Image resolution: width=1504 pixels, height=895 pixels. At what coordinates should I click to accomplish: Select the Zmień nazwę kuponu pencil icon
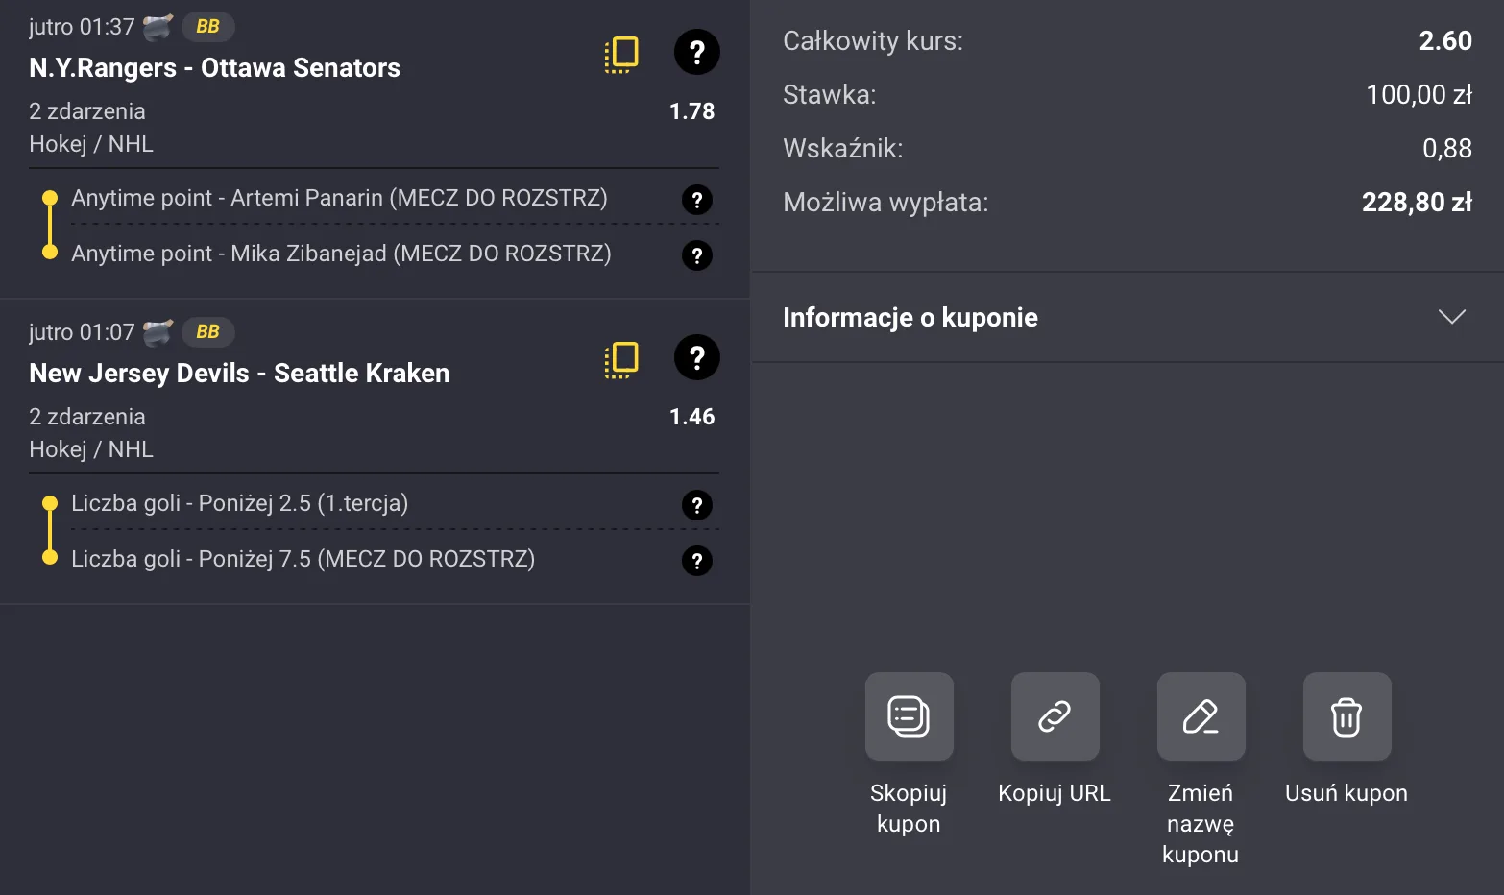click(x=1201, y=716)
